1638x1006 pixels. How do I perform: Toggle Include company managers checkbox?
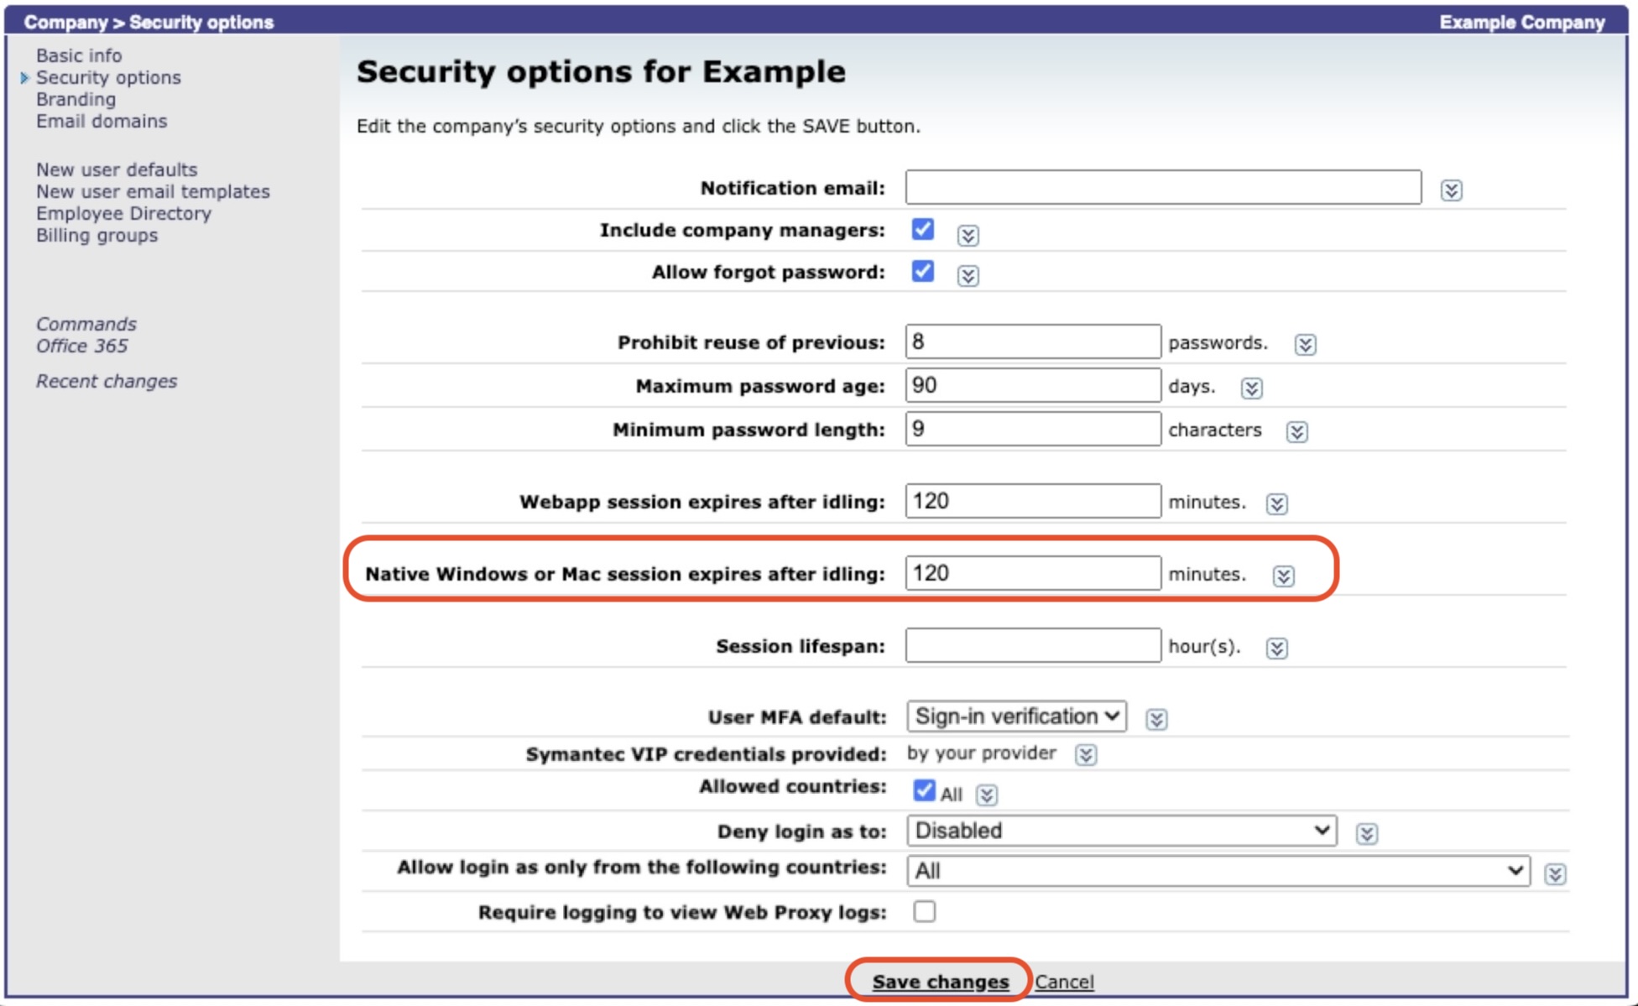coord(923,229)
